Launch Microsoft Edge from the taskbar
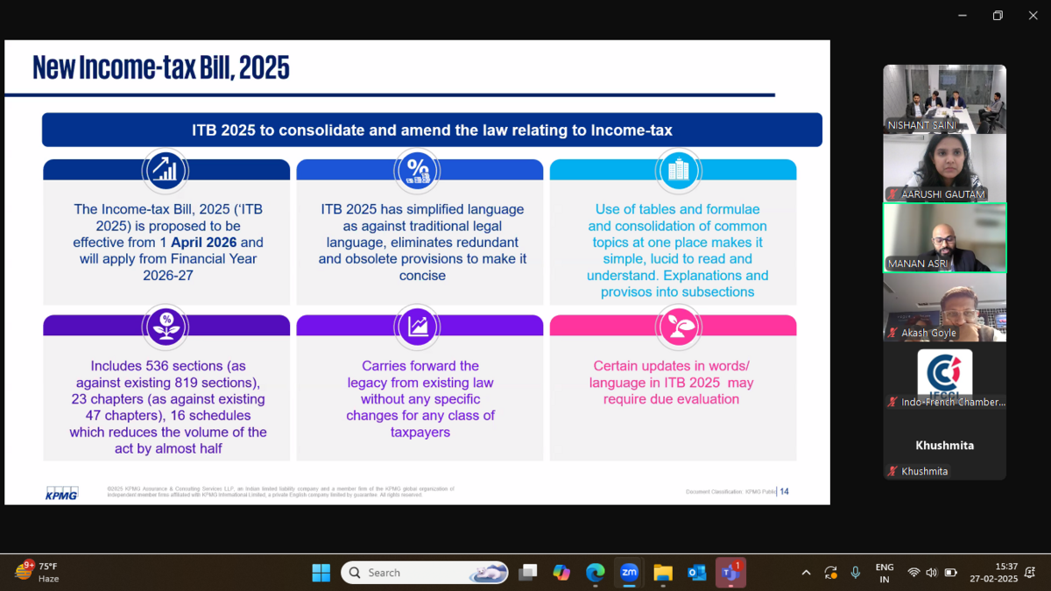The width and height of the screenshot is (1051, 591). pos(596,573)
